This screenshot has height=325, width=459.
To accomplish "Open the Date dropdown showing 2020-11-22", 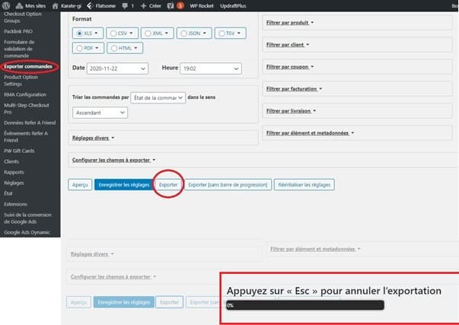I will 117,69.
